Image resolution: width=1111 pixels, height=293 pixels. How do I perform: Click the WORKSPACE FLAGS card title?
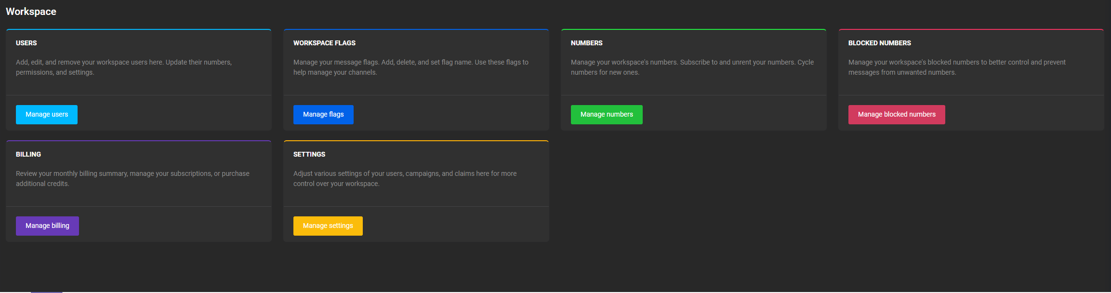[324, 43]
